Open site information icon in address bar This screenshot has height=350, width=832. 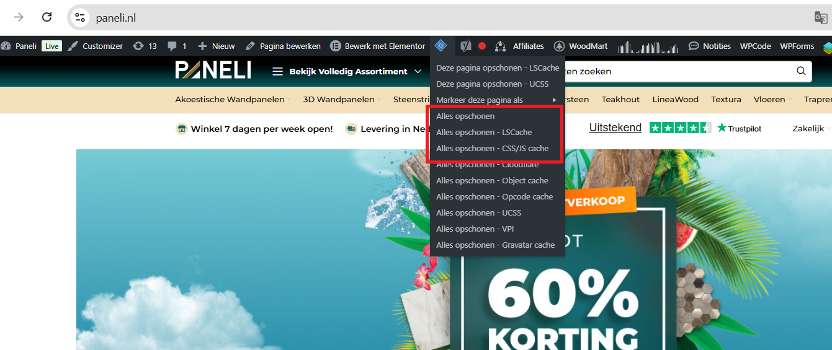point(80,17)
